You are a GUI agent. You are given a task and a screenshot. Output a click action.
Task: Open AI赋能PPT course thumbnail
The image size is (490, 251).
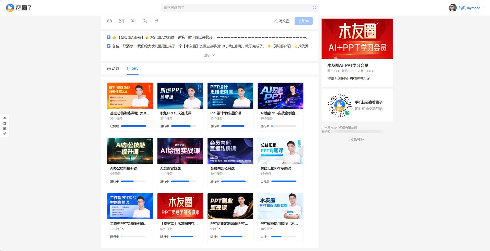(280, 96)
